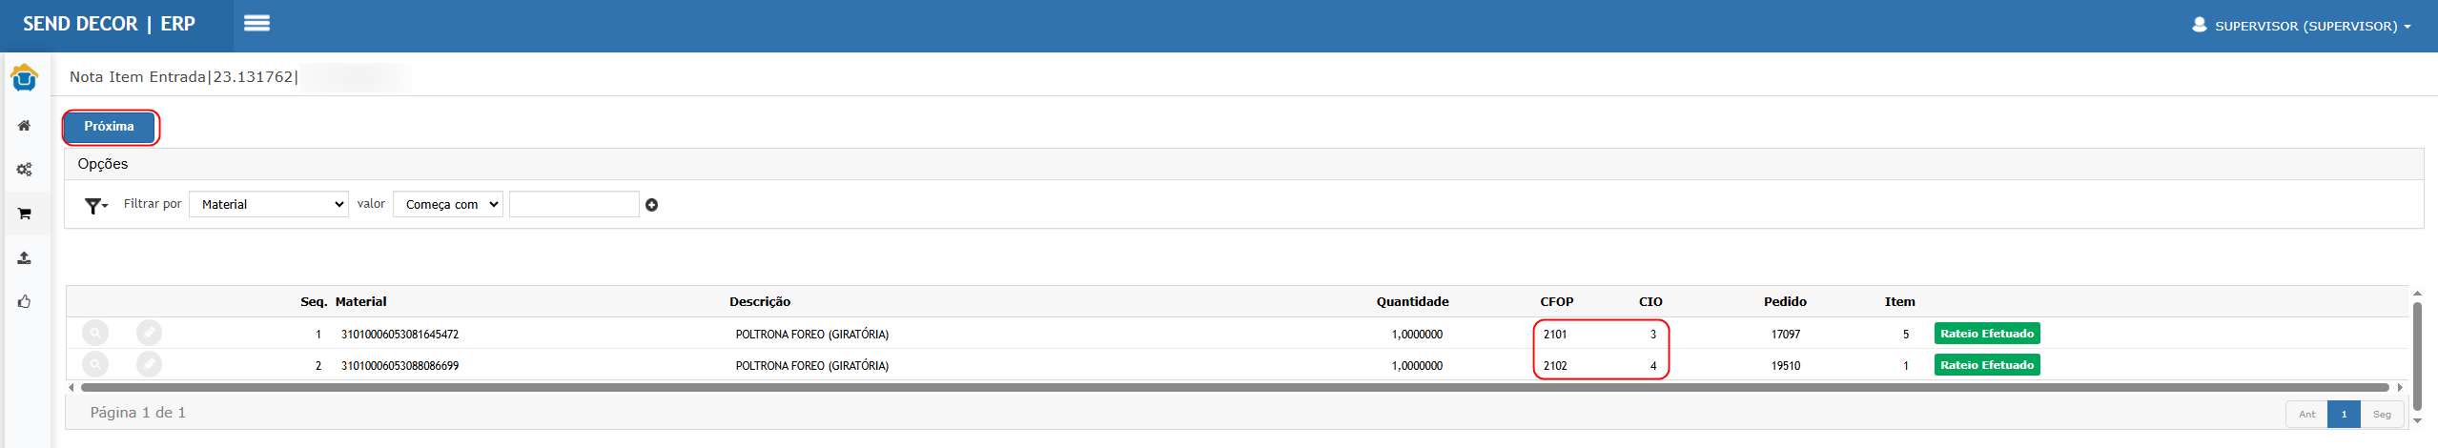Edit item Seq. 2 with pencil icon
2438x448 pixels.
click(149, 364)
